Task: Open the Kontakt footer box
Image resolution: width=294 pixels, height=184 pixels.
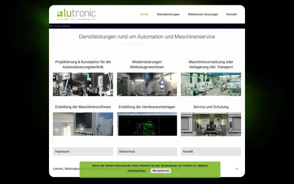Action: pos(211,152)
